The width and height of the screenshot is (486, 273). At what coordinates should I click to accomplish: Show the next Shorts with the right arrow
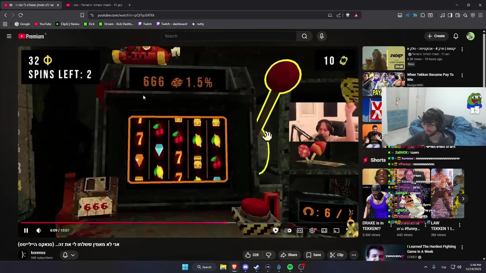(463, 199)
